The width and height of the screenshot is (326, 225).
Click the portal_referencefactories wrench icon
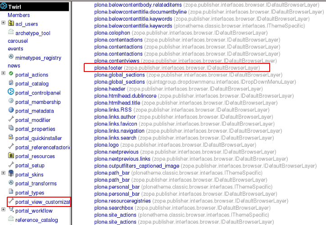click(11, 146)
